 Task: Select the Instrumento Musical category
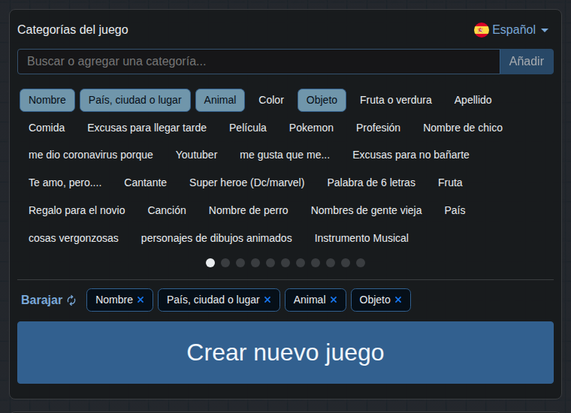pyautogui.click(x=361, y=238)
